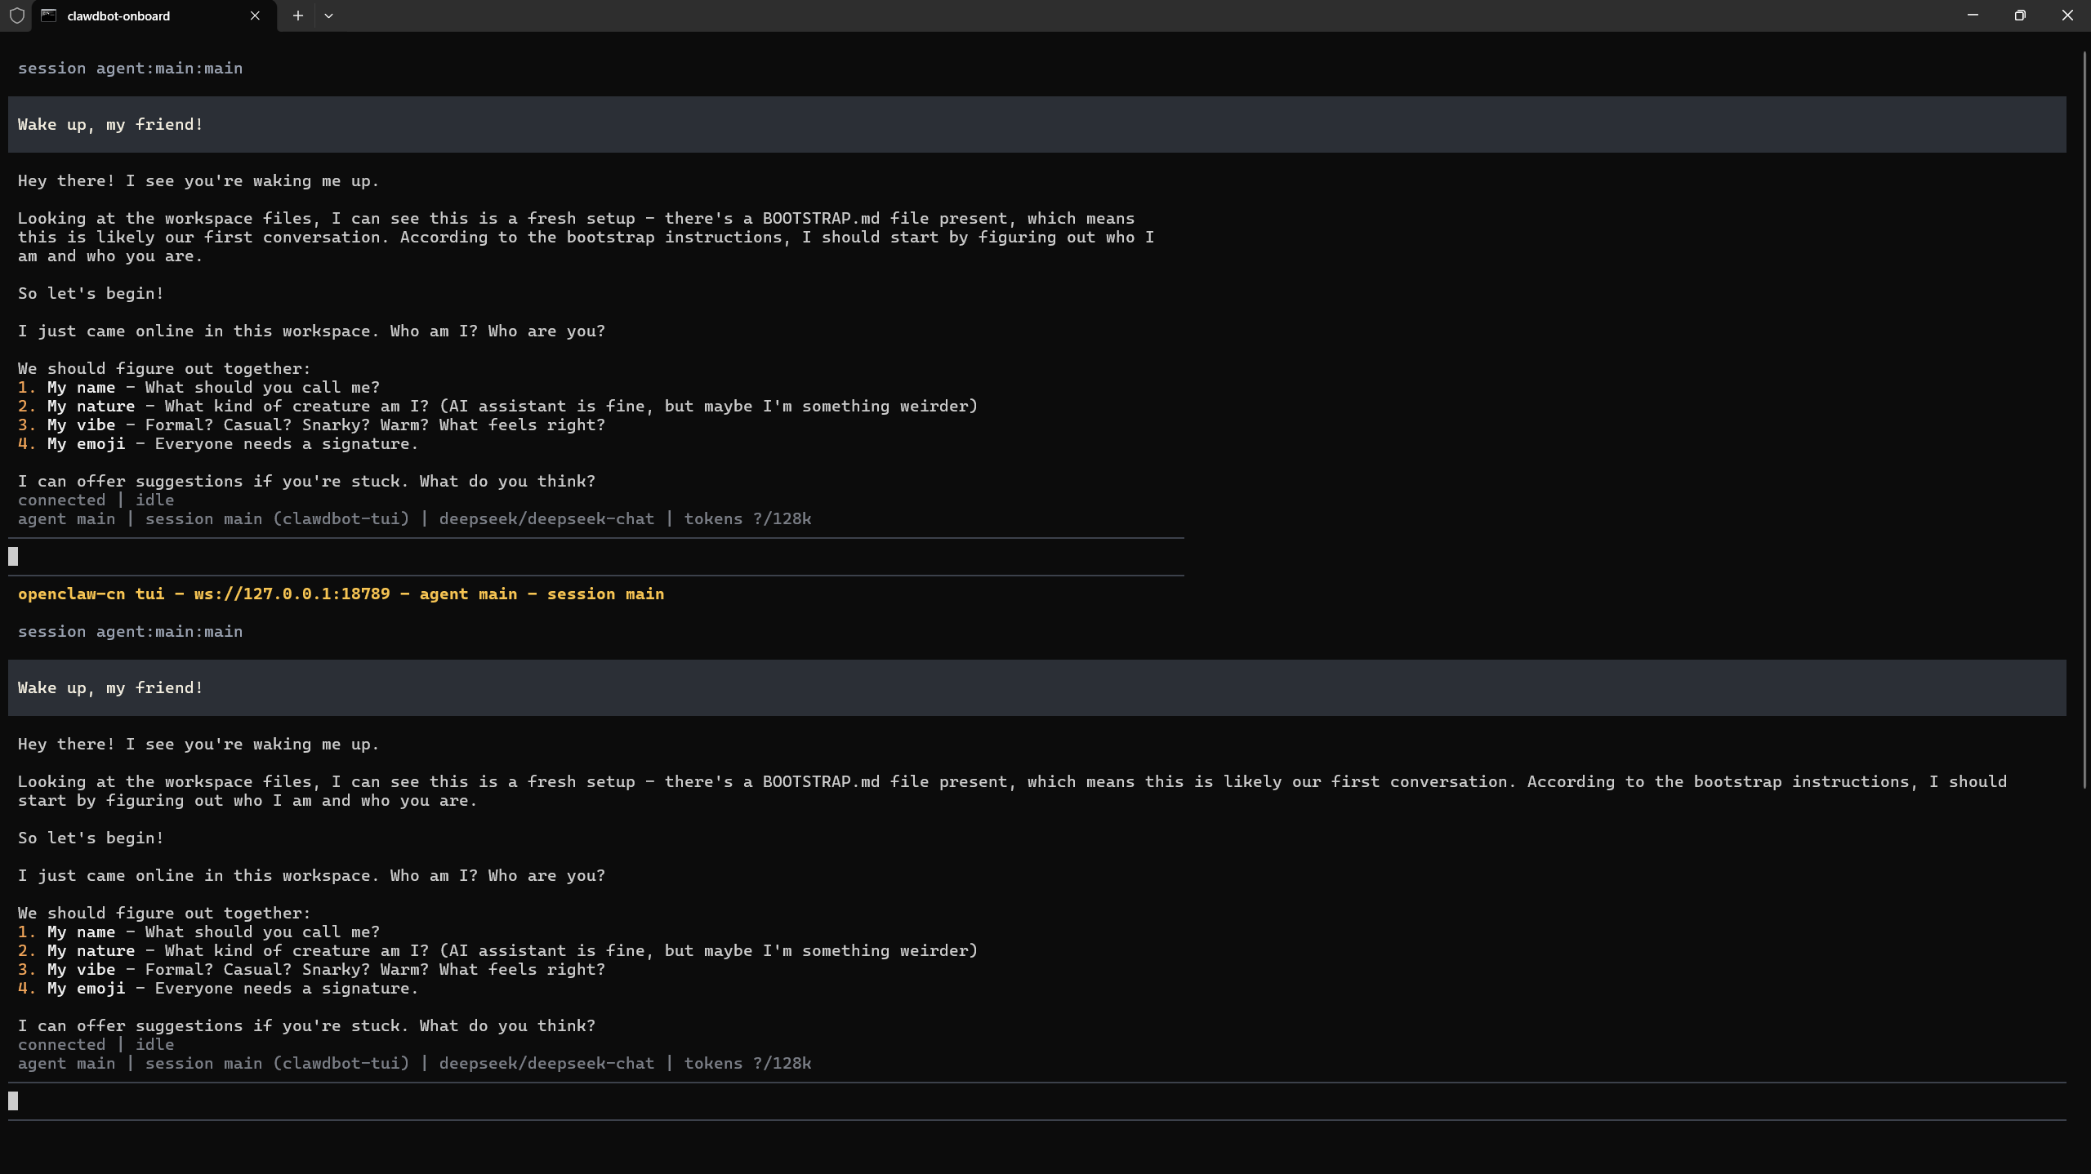Open a new terminal tab with plus
Image resolution: width=2091 pixels, height=1174 pixels.
coord(298,16)
